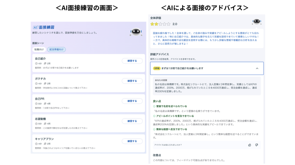Screen dimensions: 295x165
Task: Start practice for キャリアプラン scenario
Action: click(132, 141)
